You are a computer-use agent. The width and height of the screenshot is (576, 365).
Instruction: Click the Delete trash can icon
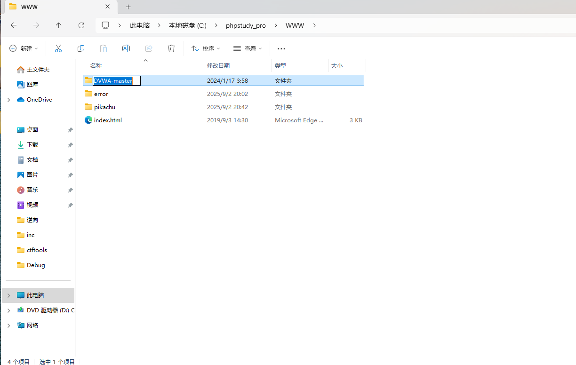171,48
